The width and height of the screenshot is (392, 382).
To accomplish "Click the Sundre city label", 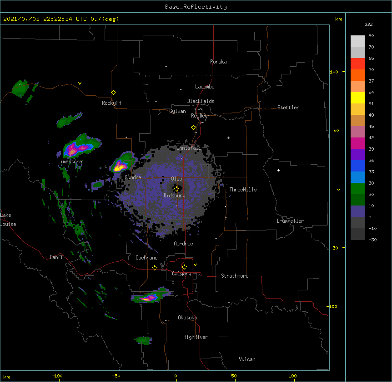I will [x=133, y=177].
